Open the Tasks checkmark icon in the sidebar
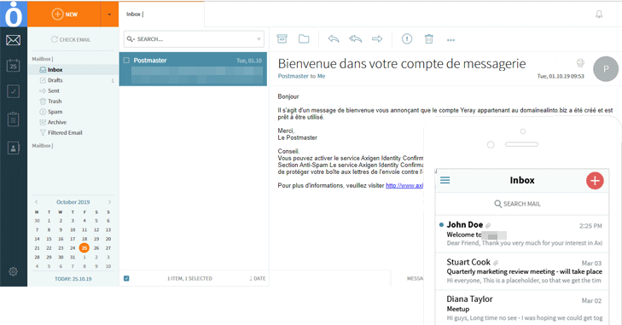 point(13,91)
